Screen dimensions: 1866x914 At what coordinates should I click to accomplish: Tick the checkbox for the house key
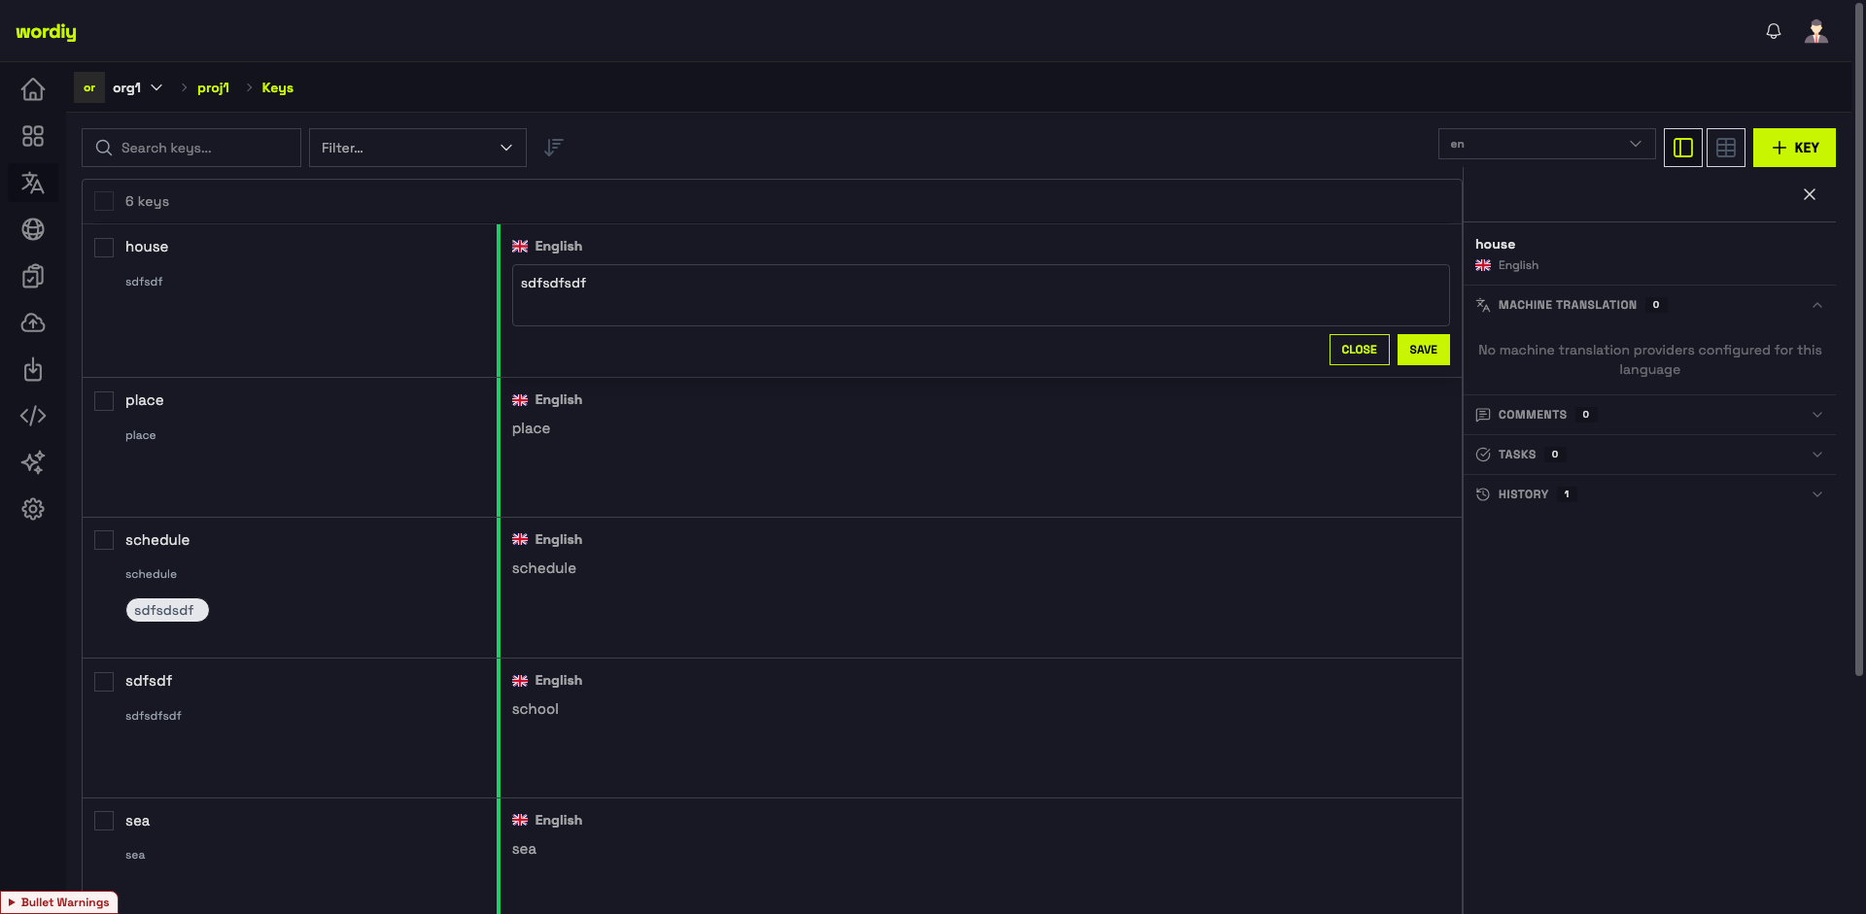pyautogui.click(x=104, y=248)
